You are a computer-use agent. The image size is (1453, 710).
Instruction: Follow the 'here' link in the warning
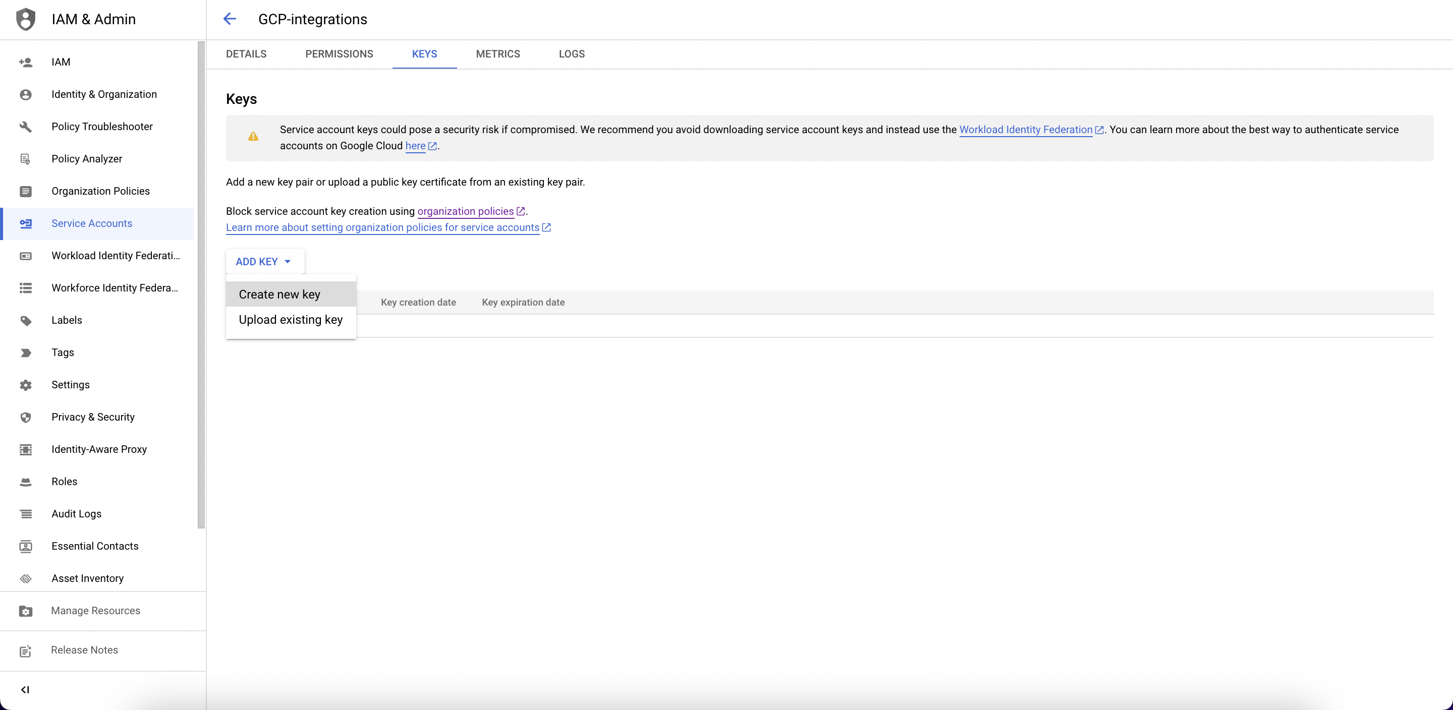[x=415, y=146]
